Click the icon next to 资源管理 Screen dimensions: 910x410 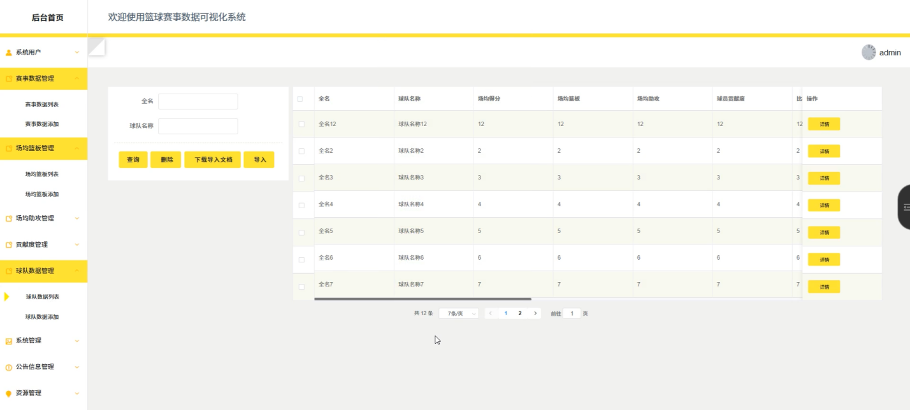(9, 393)
